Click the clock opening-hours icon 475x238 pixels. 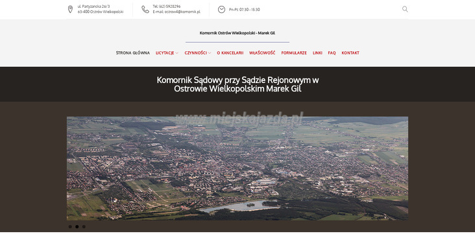pos(221,9)
